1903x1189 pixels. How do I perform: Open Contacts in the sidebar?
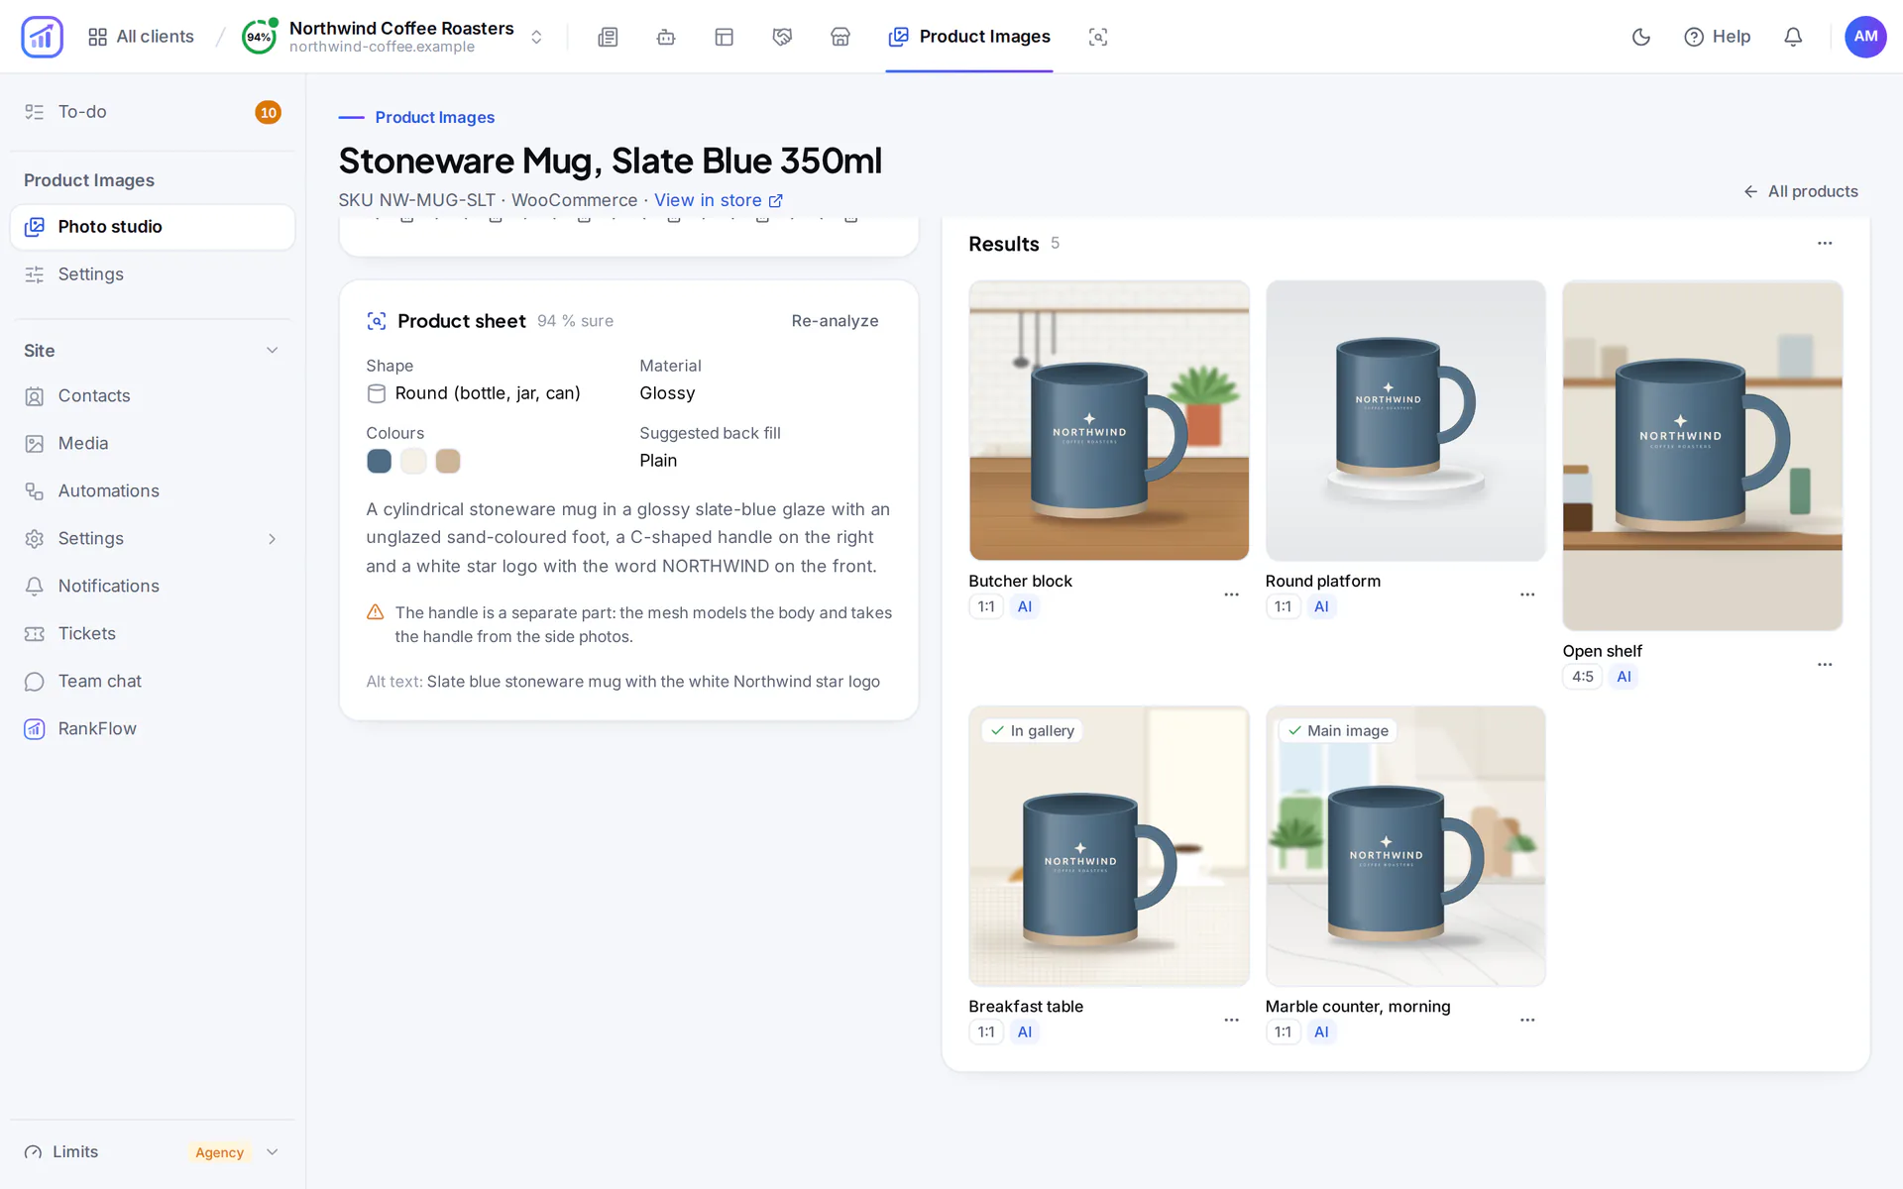click(153, 396)
